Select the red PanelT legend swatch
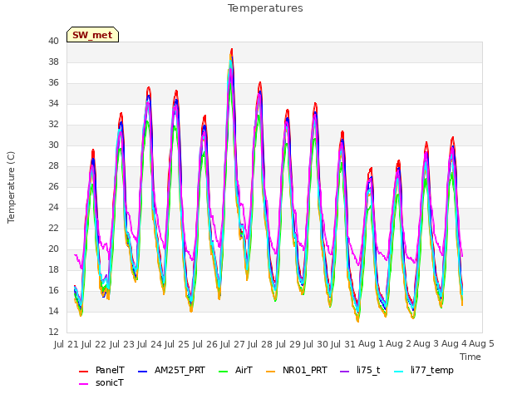Screen dimensions: 532x399 pyautogui.click(x=83, y=372)
